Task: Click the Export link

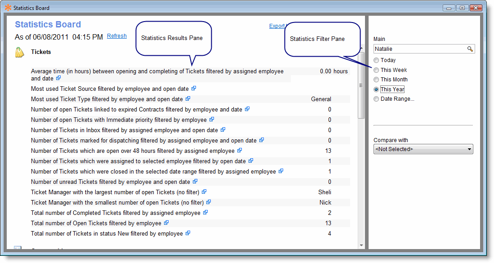Action: (277, 26)
